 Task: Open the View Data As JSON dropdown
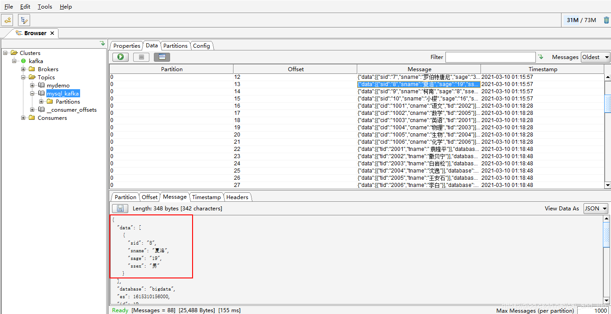pyautogui.click(x=596, y=209)
